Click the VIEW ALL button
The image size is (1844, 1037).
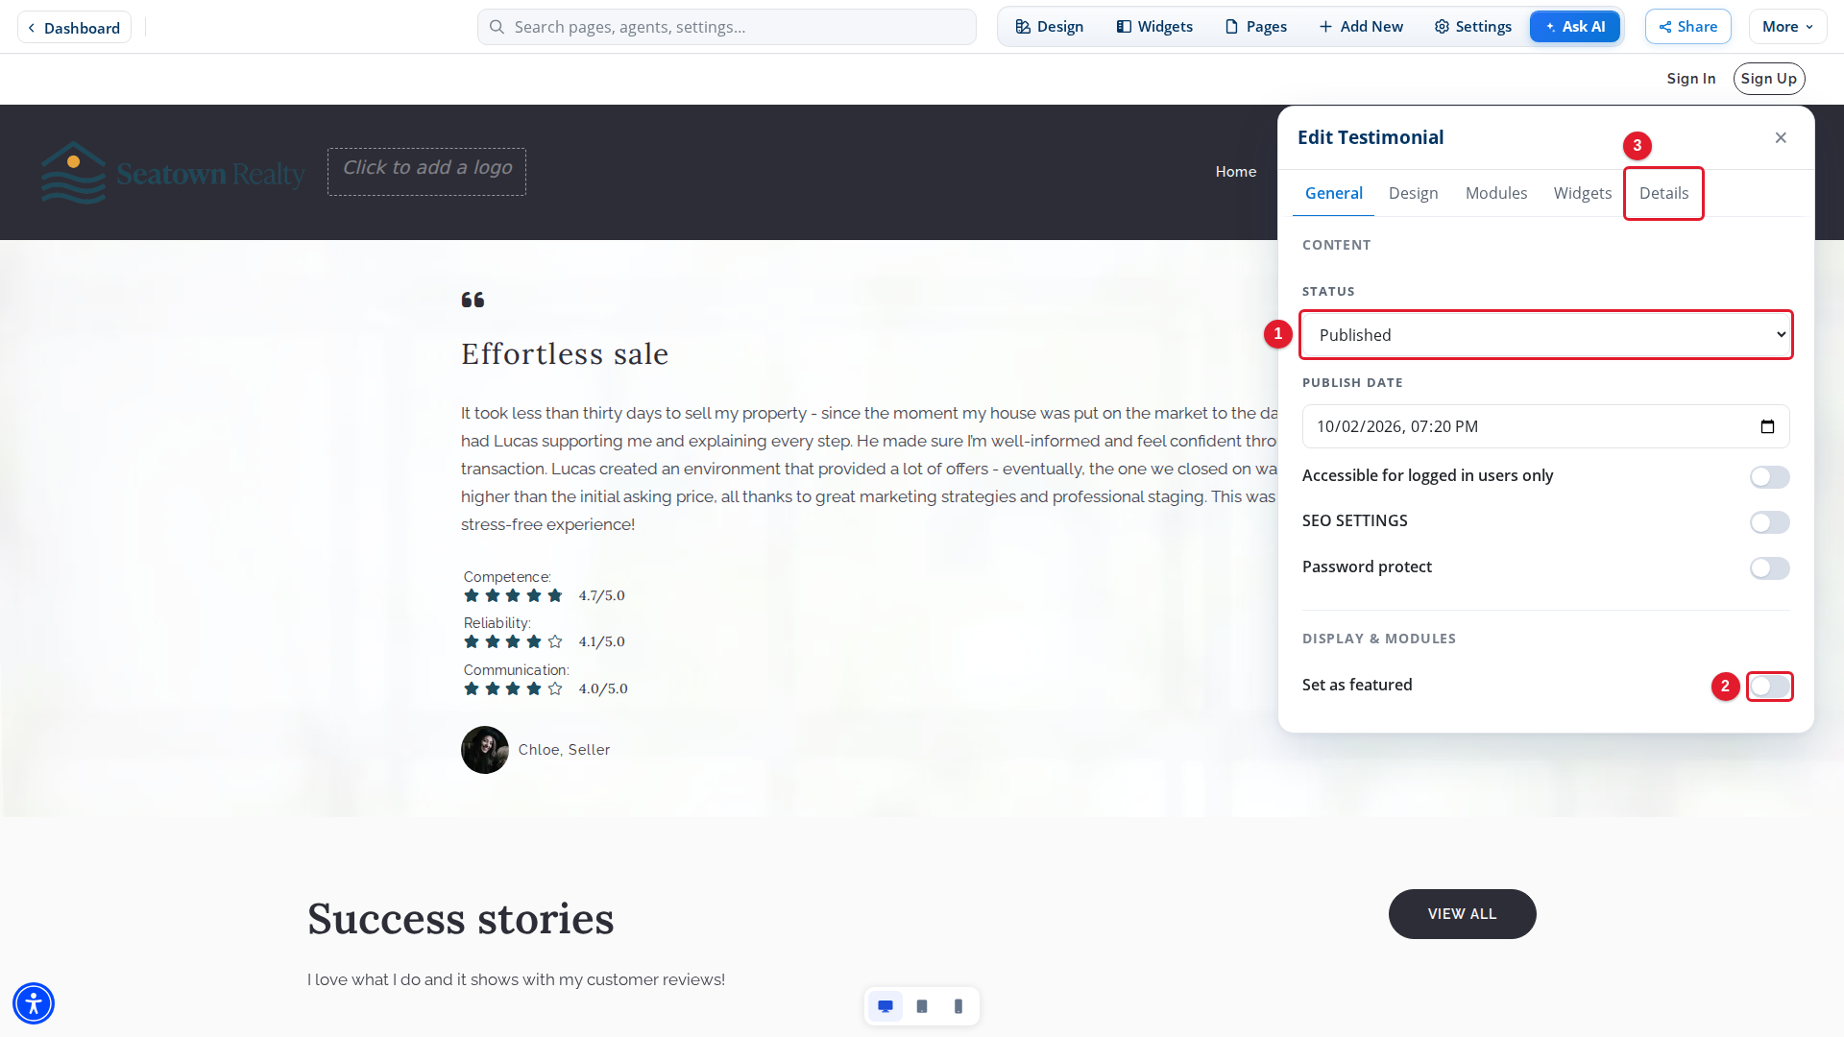[1462, 914]
